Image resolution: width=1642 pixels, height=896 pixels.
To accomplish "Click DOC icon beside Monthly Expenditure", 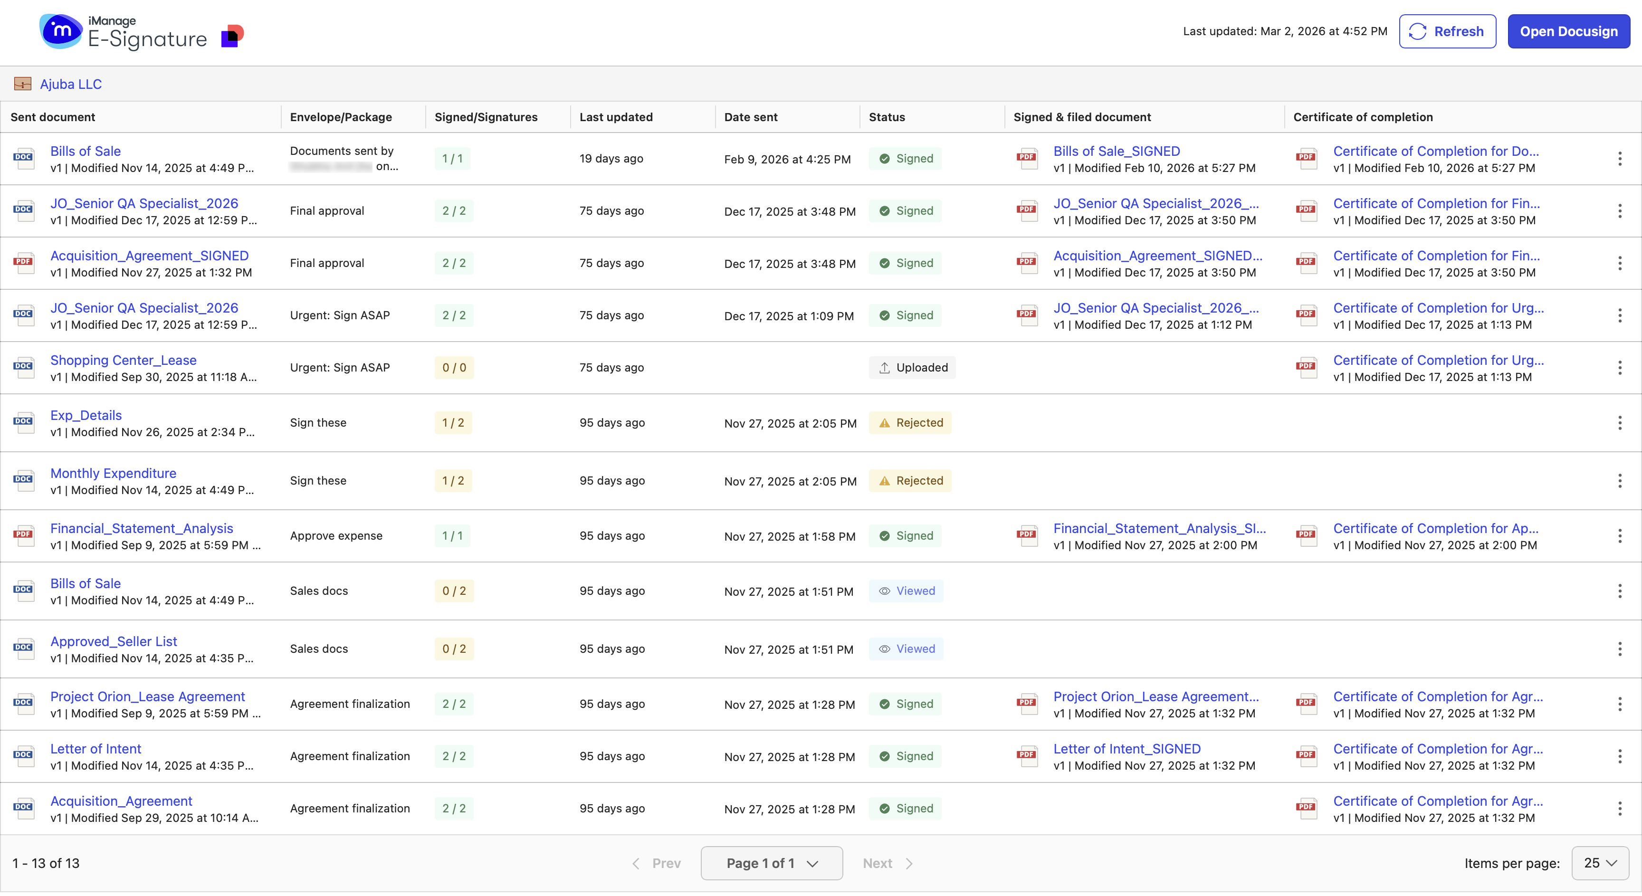I will click(x=24, y=480).
